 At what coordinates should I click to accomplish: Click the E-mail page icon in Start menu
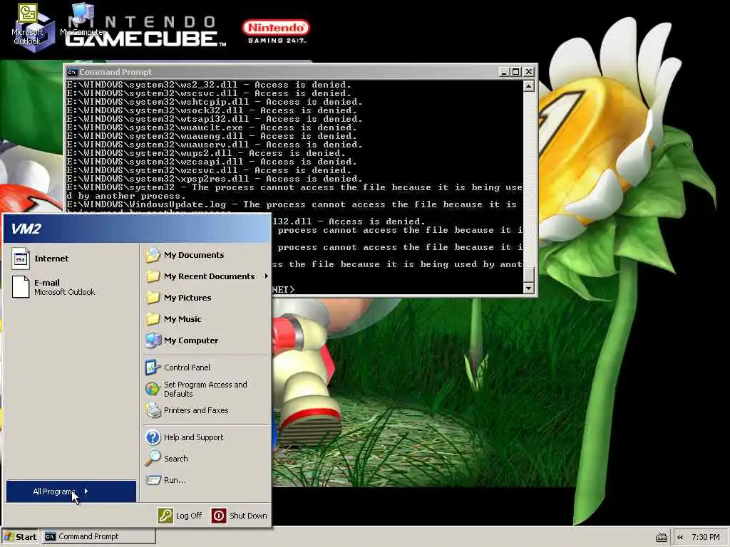click(20, 286)
